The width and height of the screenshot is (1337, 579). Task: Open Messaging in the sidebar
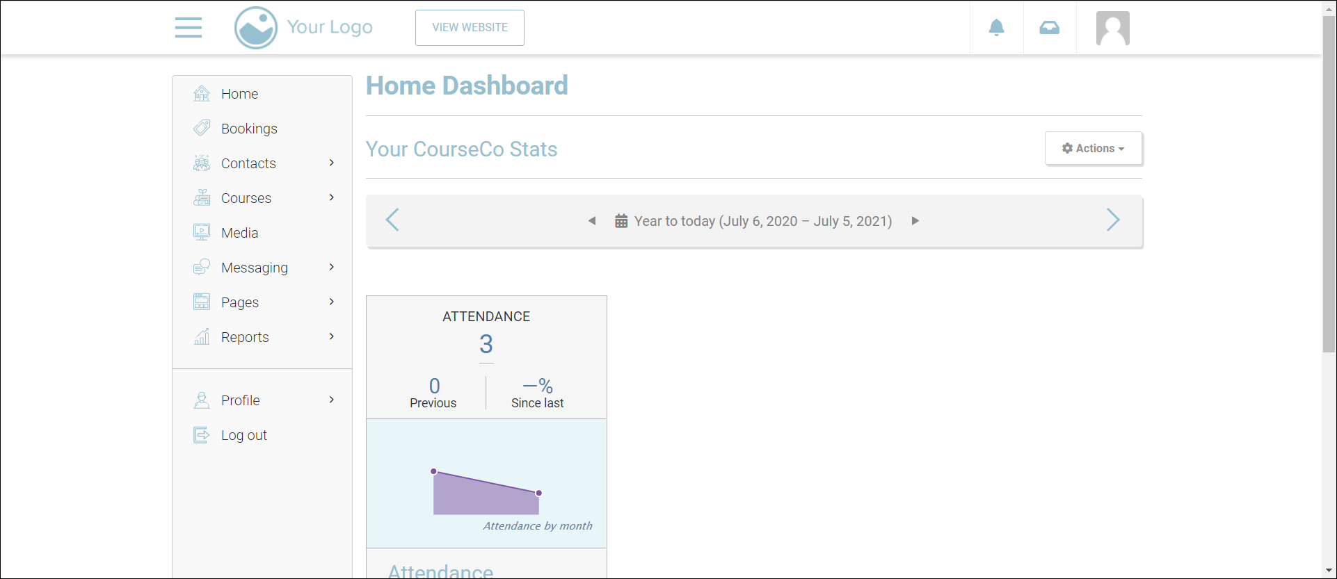pos(254,268)
